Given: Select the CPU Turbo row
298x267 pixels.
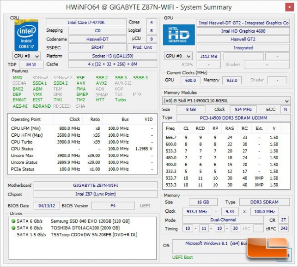Looking at the screenshot, I should click(82, 142).
